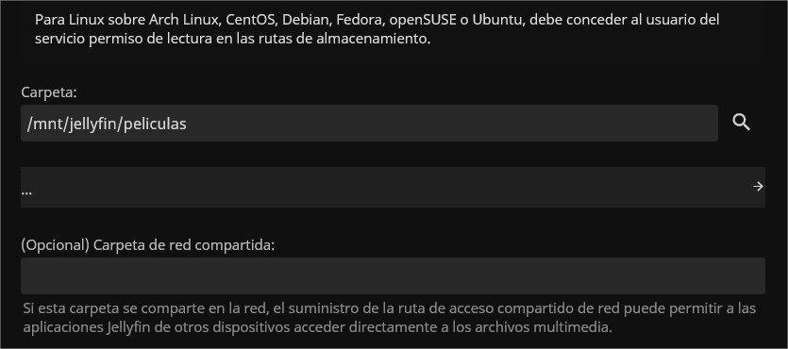This screenshot has height=349, width=788.
Task: Click the "Carpeta:" label
Action: click(x=49, y=92)
